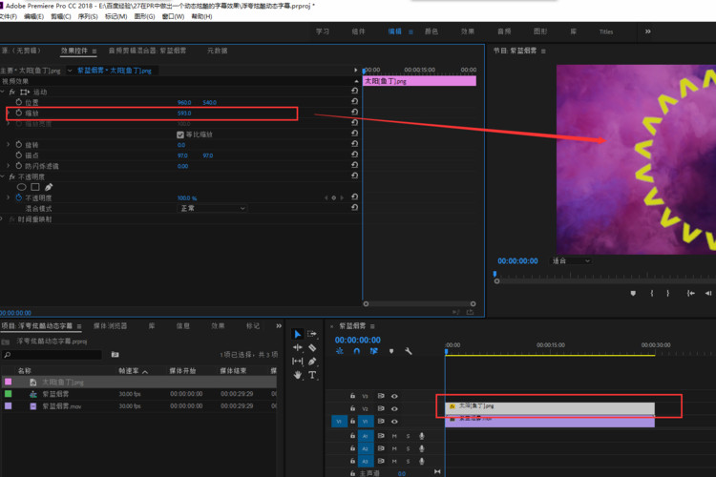Screen dimensions: 716x477
Task: Select the Pen tool in tools panel
Action: pyautogui.click(x=313, y=362)
